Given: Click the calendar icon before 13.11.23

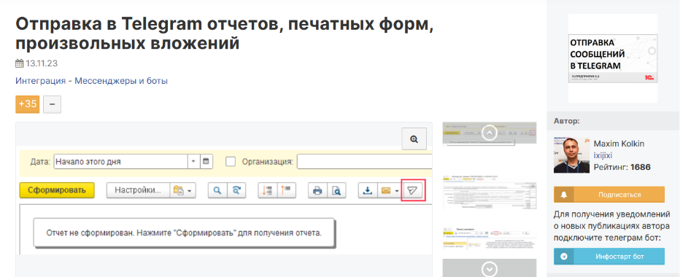Looking at the screenshot, I should [19, 63].
